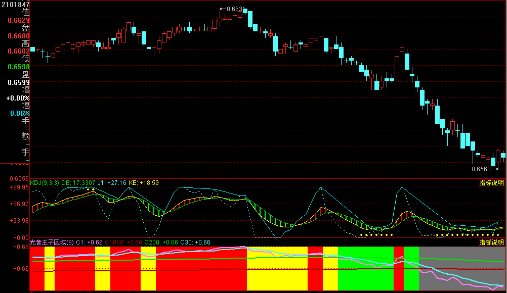The width and height of the screenshot is (507, 293).
Task: Click the +0.00 KDJ axis label
Action: (x=21, y=238)
